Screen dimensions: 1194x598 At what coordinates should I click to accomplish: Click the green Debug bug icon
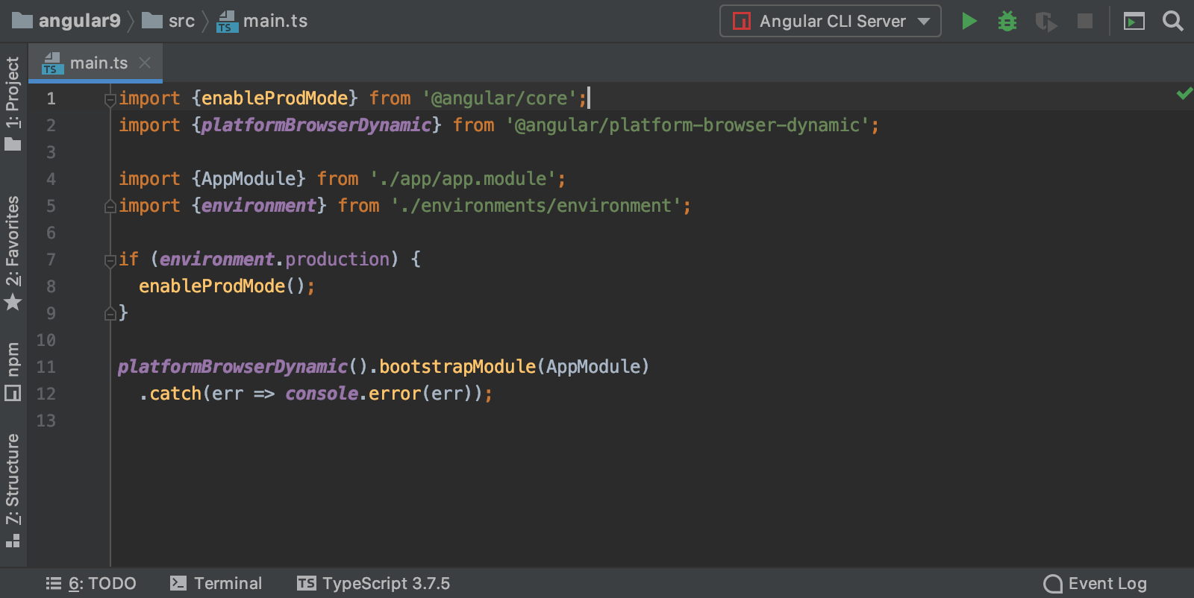[1007, 21]
